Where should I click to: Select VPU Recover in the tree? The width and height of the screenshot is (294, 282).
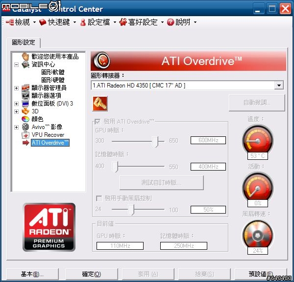click(48, 135)
